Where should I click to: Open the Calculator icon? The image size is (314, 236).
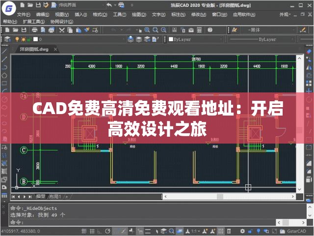199,30
